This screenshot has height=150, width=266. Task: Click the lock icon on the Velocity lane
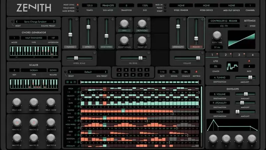pyautogui.click(x=78, y=99)
